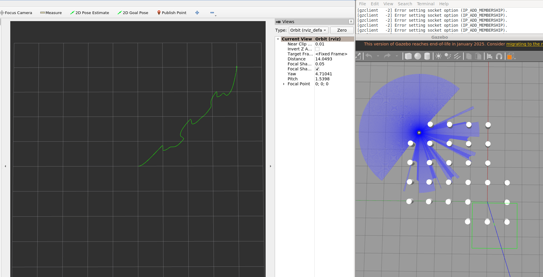Open the Search menu
The width and height of the screenshot is (543, 277).
click(x=405, y=4)
